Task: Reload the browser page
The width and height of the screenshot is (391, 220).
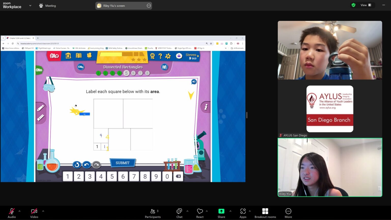Action: click(x=12, y=43)
